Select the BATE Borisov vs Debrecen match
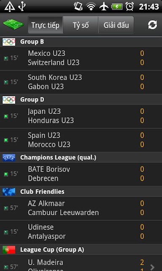The image size is (162, 271). (81, 174)
